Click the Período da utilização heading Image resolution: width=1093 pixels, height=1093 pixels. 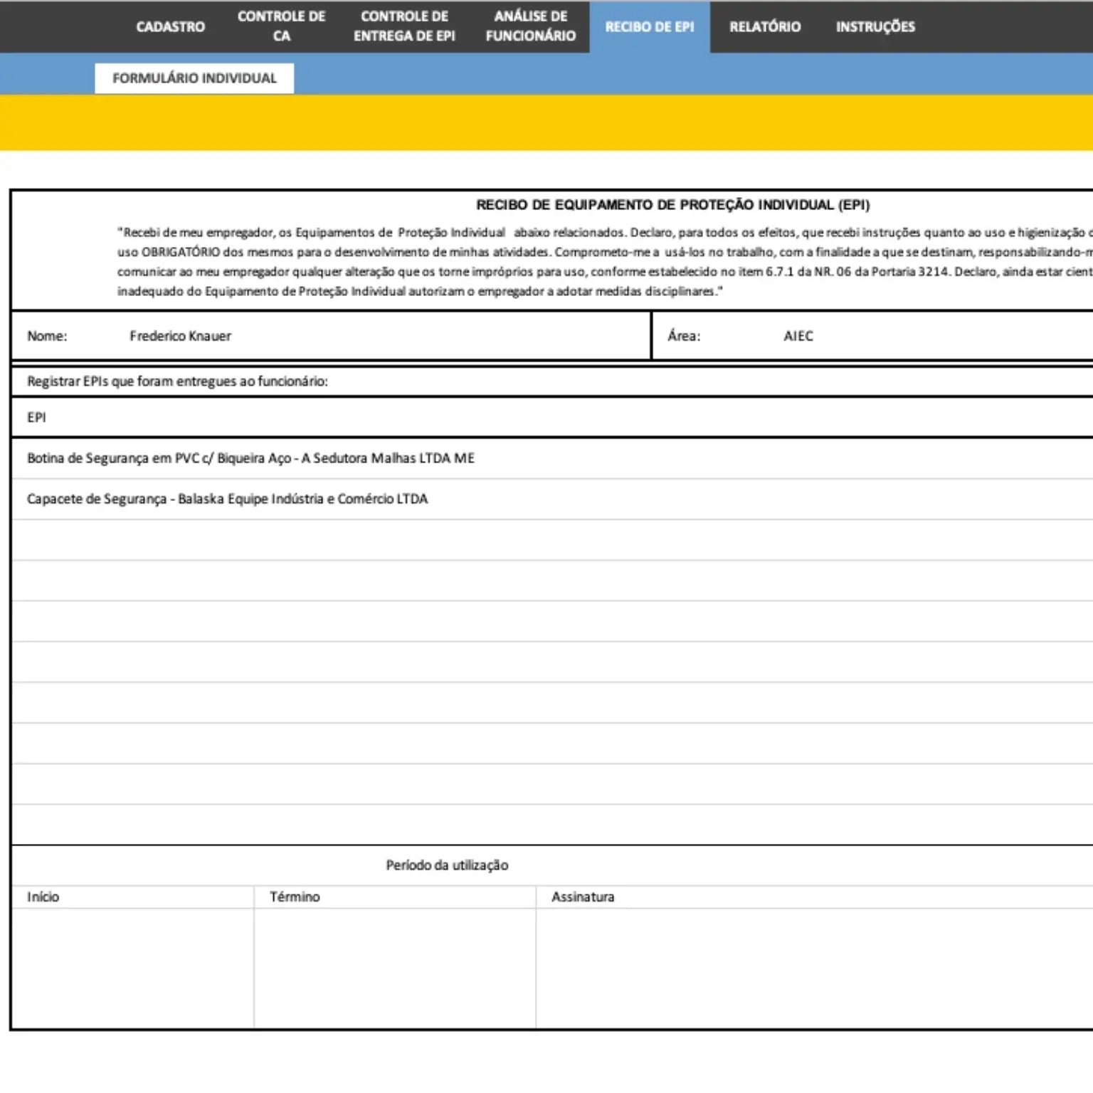[447, 865]
